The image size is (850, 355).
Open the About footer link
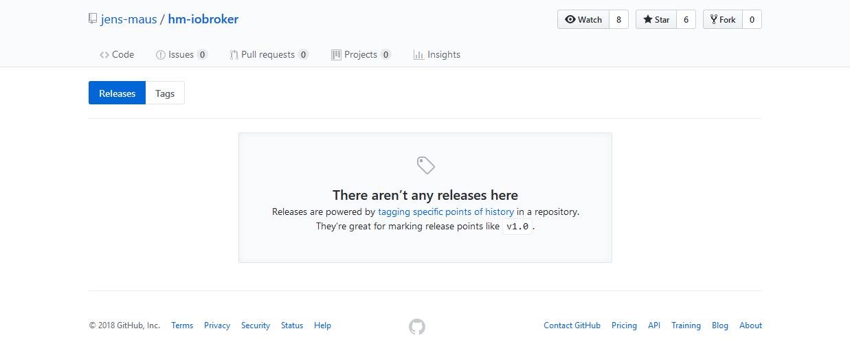(750, 325)
